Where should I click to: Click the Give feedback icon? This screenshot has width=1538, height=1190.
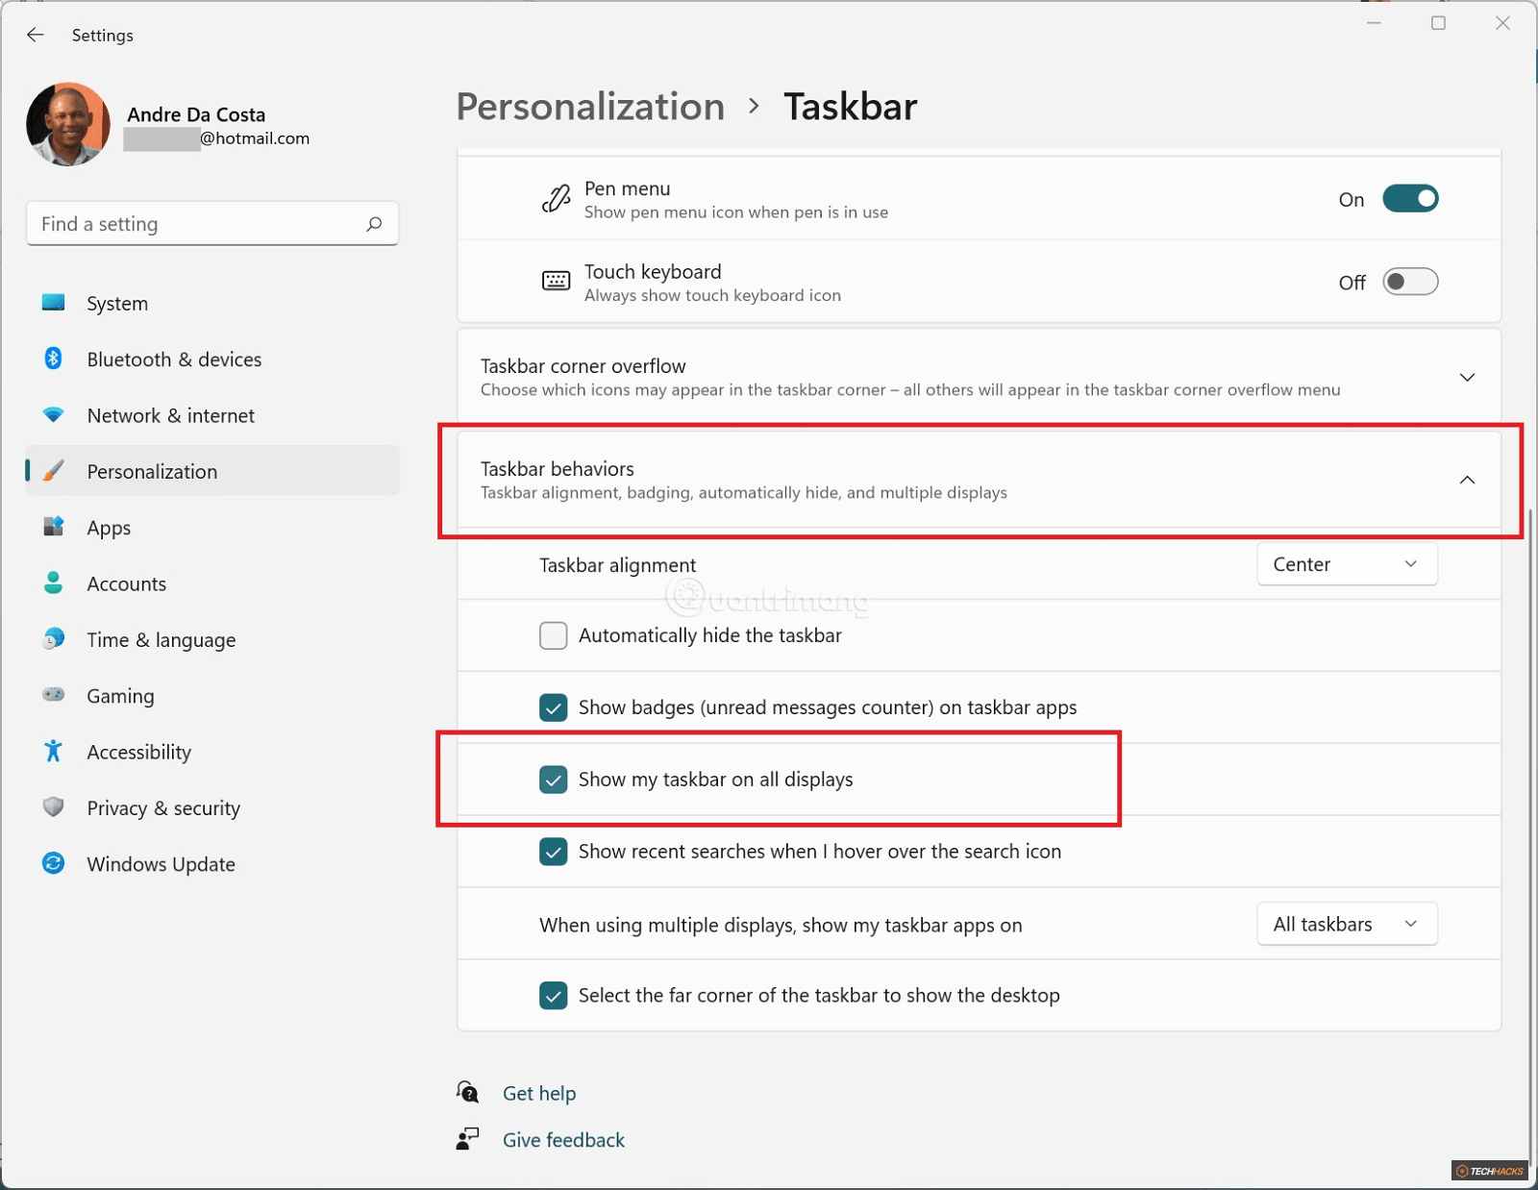coord(468,1139)
